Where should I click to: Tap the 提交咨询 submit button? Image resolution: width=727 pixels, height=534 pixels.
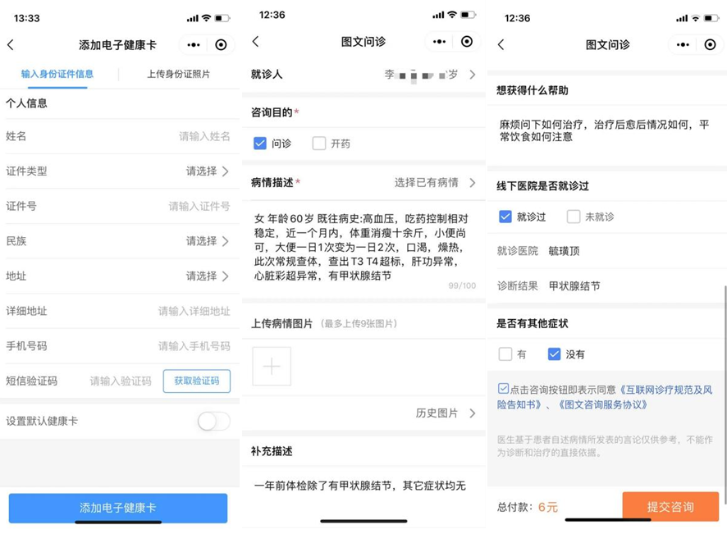[x=673, y=507]
